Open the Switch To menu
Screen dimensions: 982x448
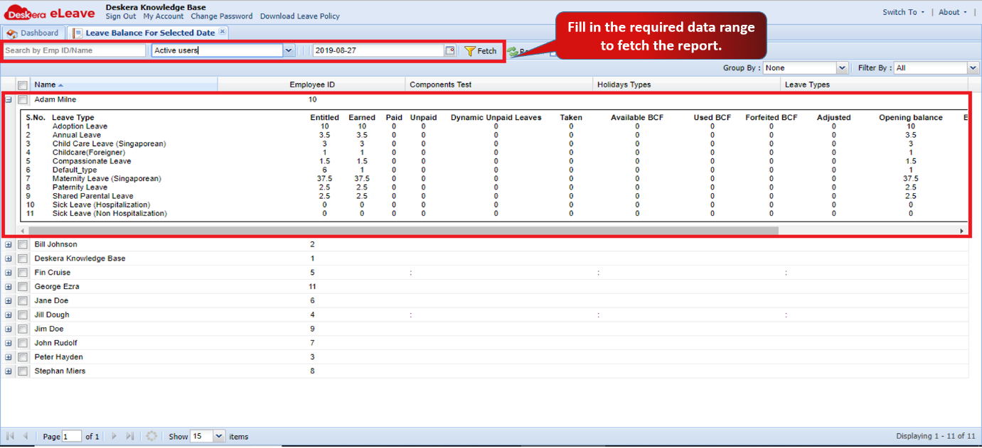[903, 12]
